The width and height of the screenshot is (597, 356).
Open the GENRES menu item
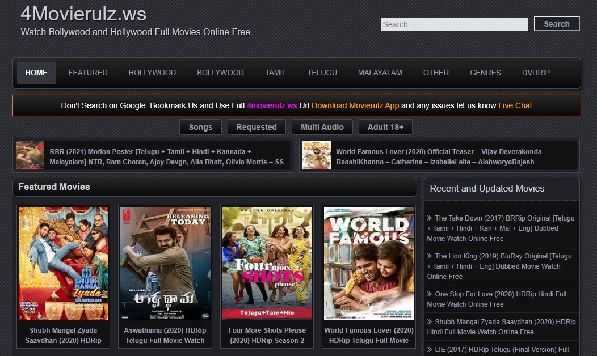[485, 73]
